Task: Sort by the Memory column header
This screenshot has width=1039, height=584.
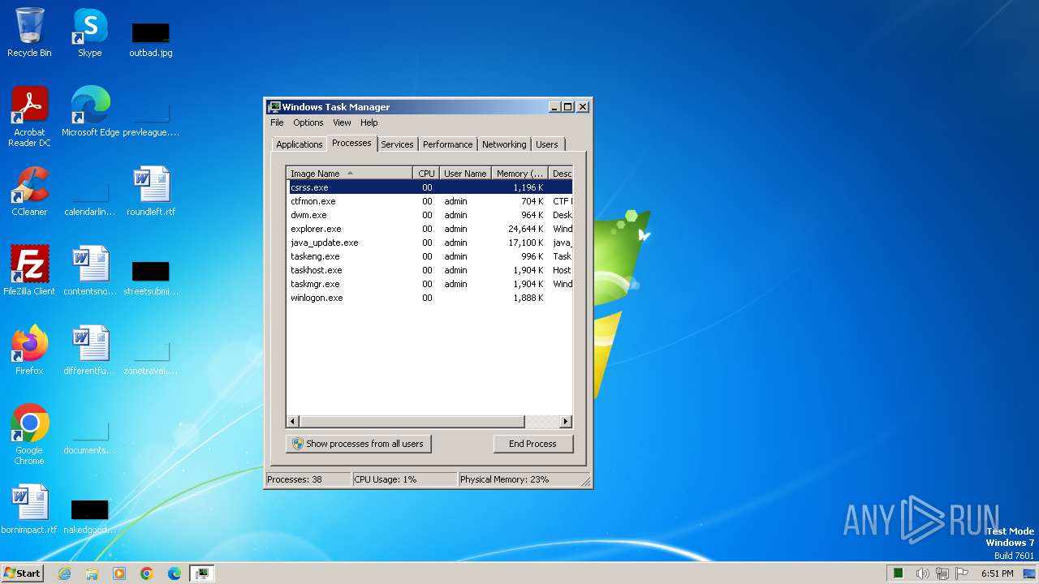Action: click(520, 174)
